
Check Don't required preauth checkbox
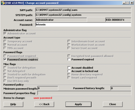pyautogui.click(x=5, y=78)
